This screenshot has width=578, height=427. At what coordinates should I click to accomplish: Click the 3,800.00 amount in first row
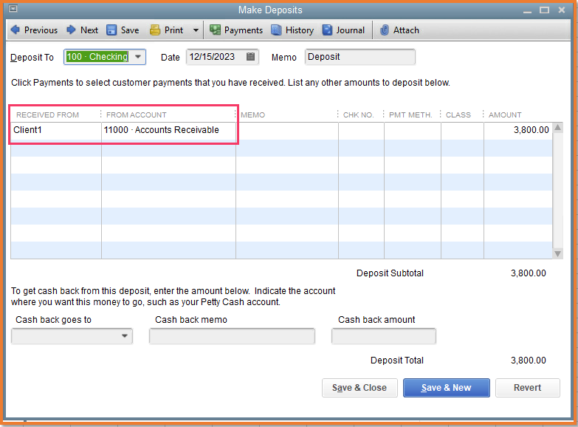tap(531, 130)
